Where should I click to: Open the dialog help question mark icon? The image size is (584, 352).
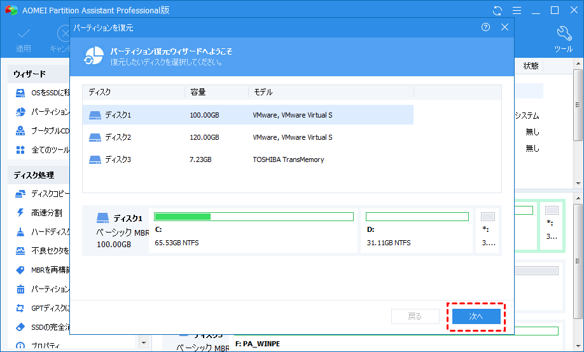485,27
